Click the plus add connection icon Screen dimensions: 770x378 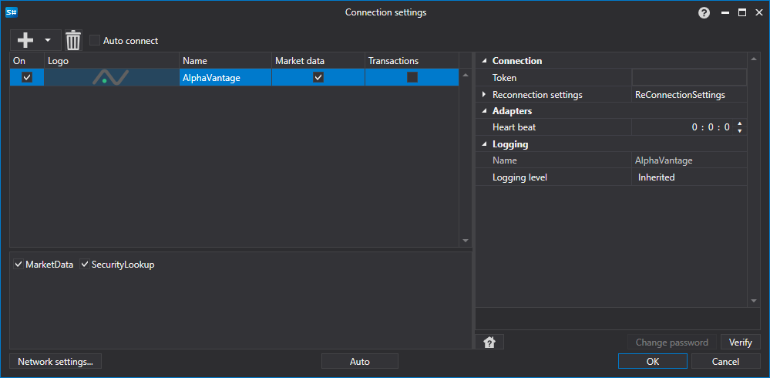pyautogui.click(x=25, y=40)
